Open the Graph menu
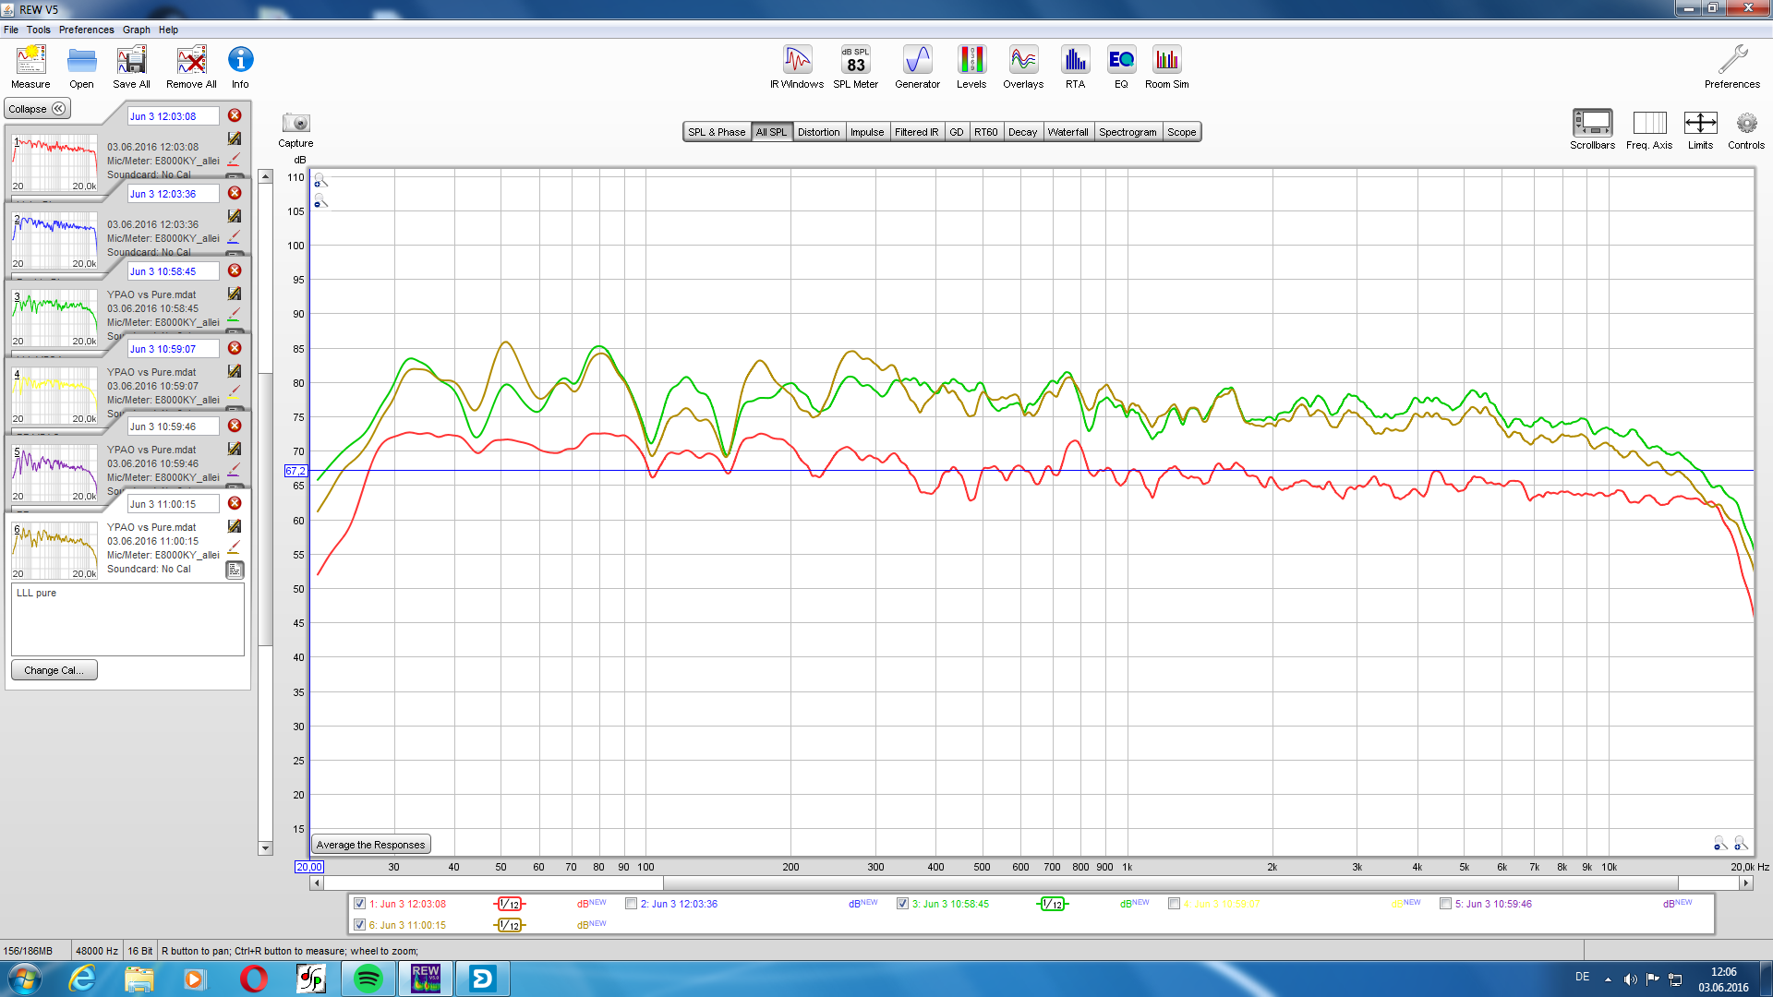The height and width of the screenshot is (997, 1773). [137, 30]
